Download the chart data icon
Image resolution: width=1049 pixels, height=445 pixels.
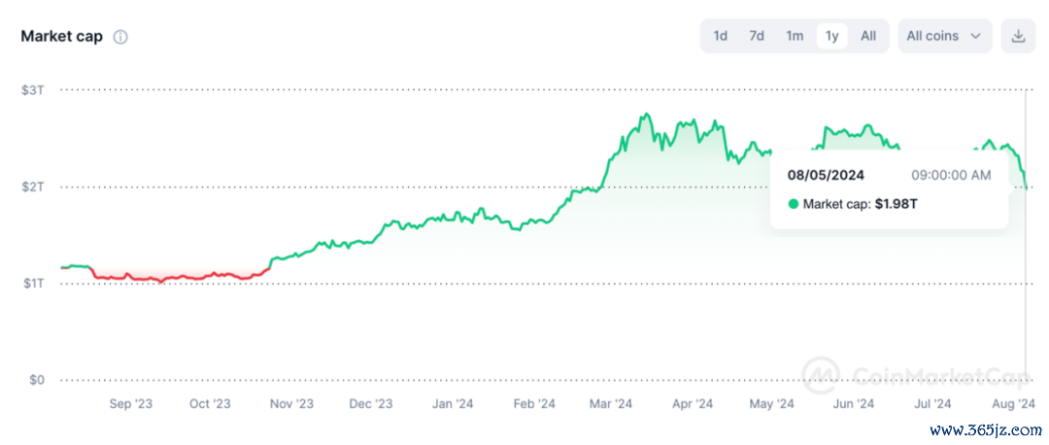coord(1018,36)
